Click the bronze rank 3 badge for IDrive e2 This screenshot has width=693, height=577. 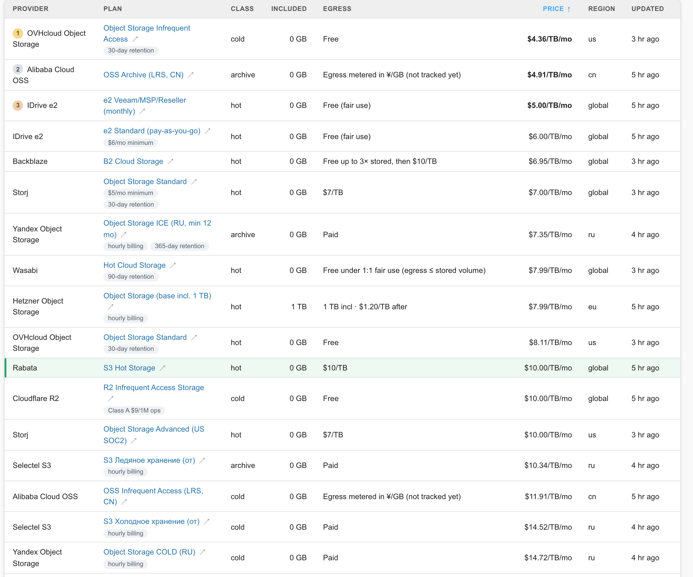[x=18, y=105]
